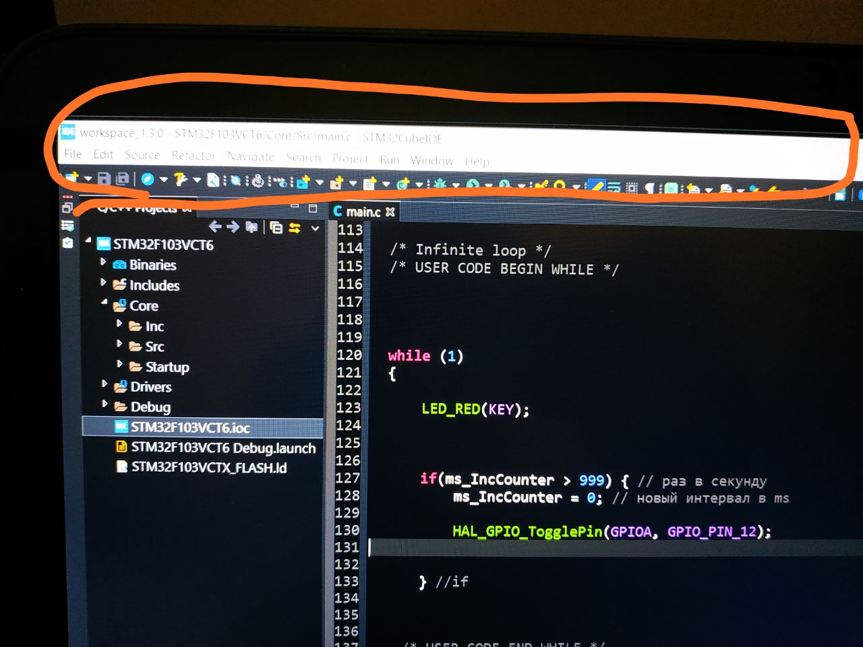Viewport: 863px width, 647px height.
Task: Maximize the Project Explorer panel
Action: [313, 208]
